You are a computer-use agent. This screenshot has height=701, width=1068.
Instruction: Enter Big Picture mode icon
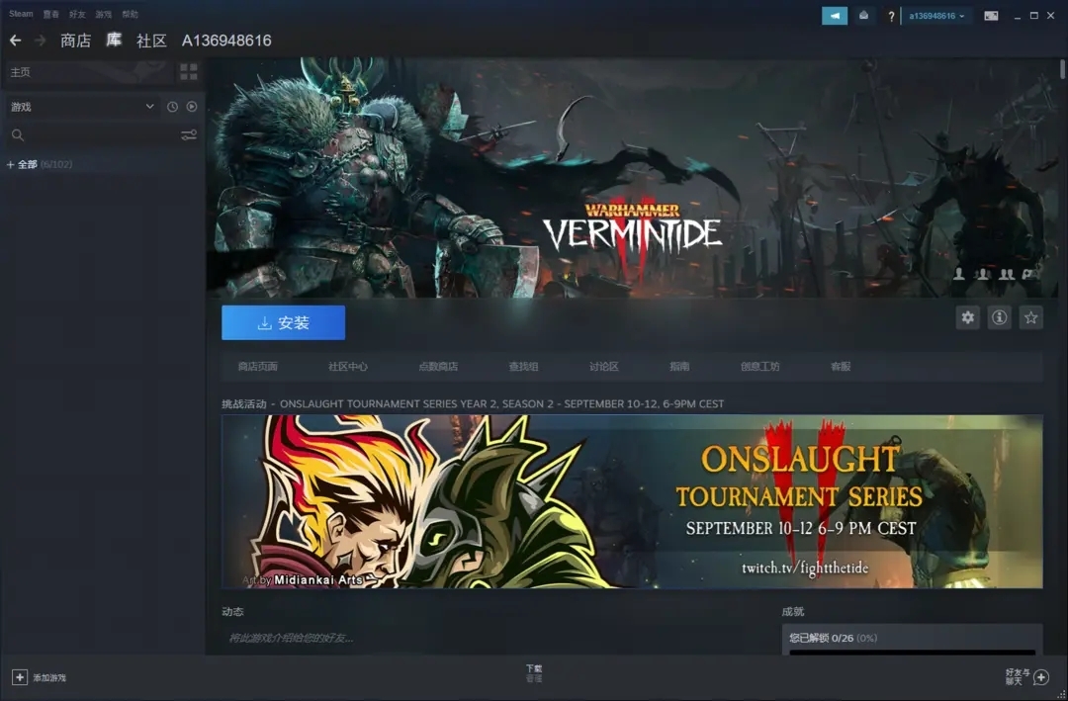(x=991, y=16)
